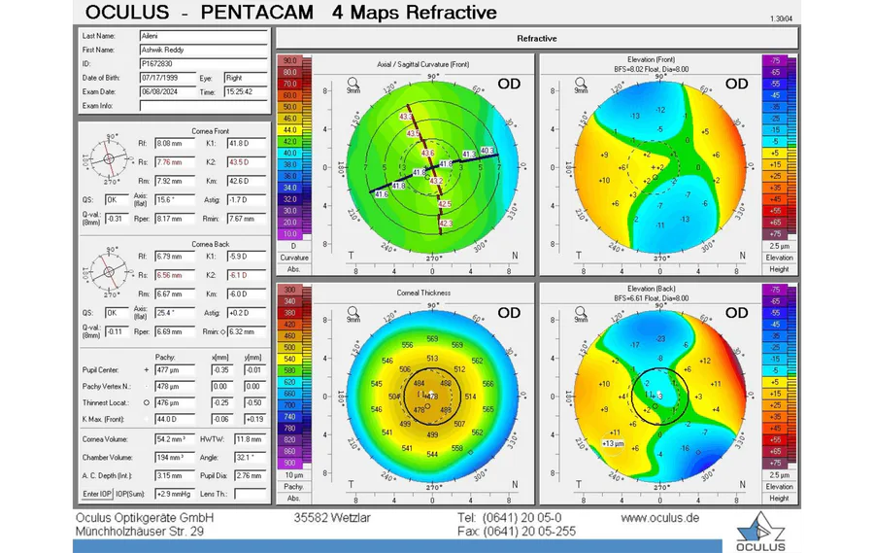Click the Cornea Front Km field 42.6 D

point(247,182)
